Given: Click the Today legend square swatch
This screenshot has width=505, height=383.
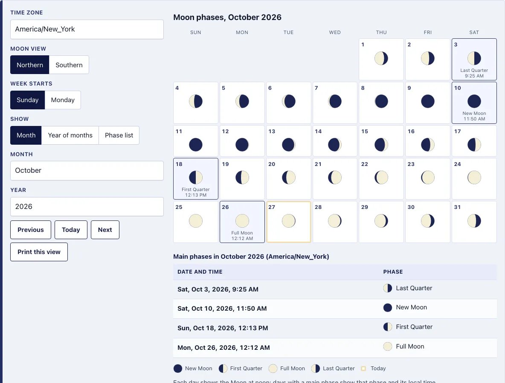Looking at the screenshot, I should coord(363,369).
